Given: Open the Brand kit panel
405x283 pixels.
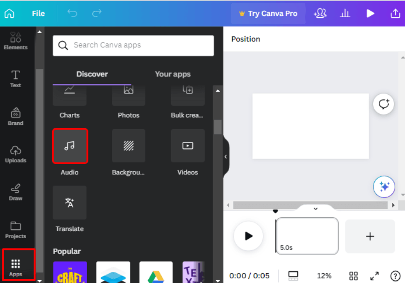Looking at the screenshot, I should click(x=16, y=117).
